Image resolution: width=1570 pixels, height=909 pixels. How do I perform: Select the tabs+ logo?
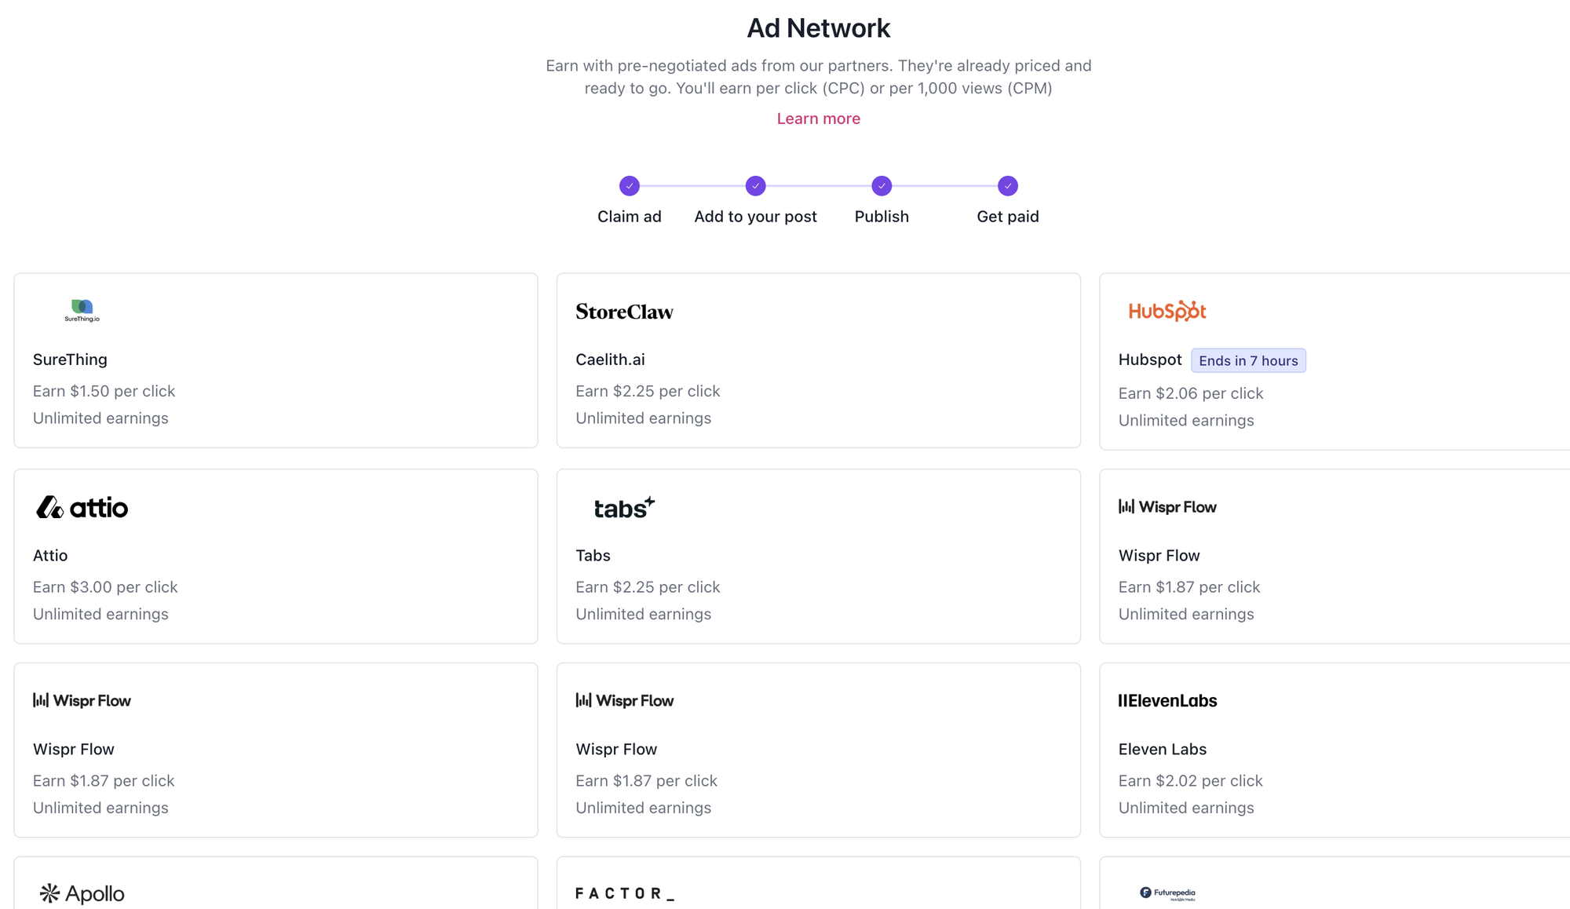[x=624, y=508]
